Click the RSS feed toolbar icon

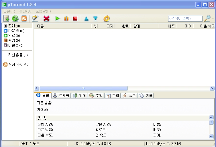click(24, 19)
